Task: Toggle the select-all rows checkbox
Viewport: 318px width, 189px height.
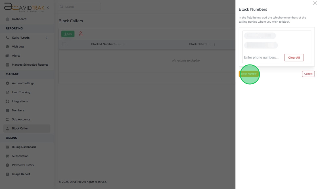Action: 64,44
